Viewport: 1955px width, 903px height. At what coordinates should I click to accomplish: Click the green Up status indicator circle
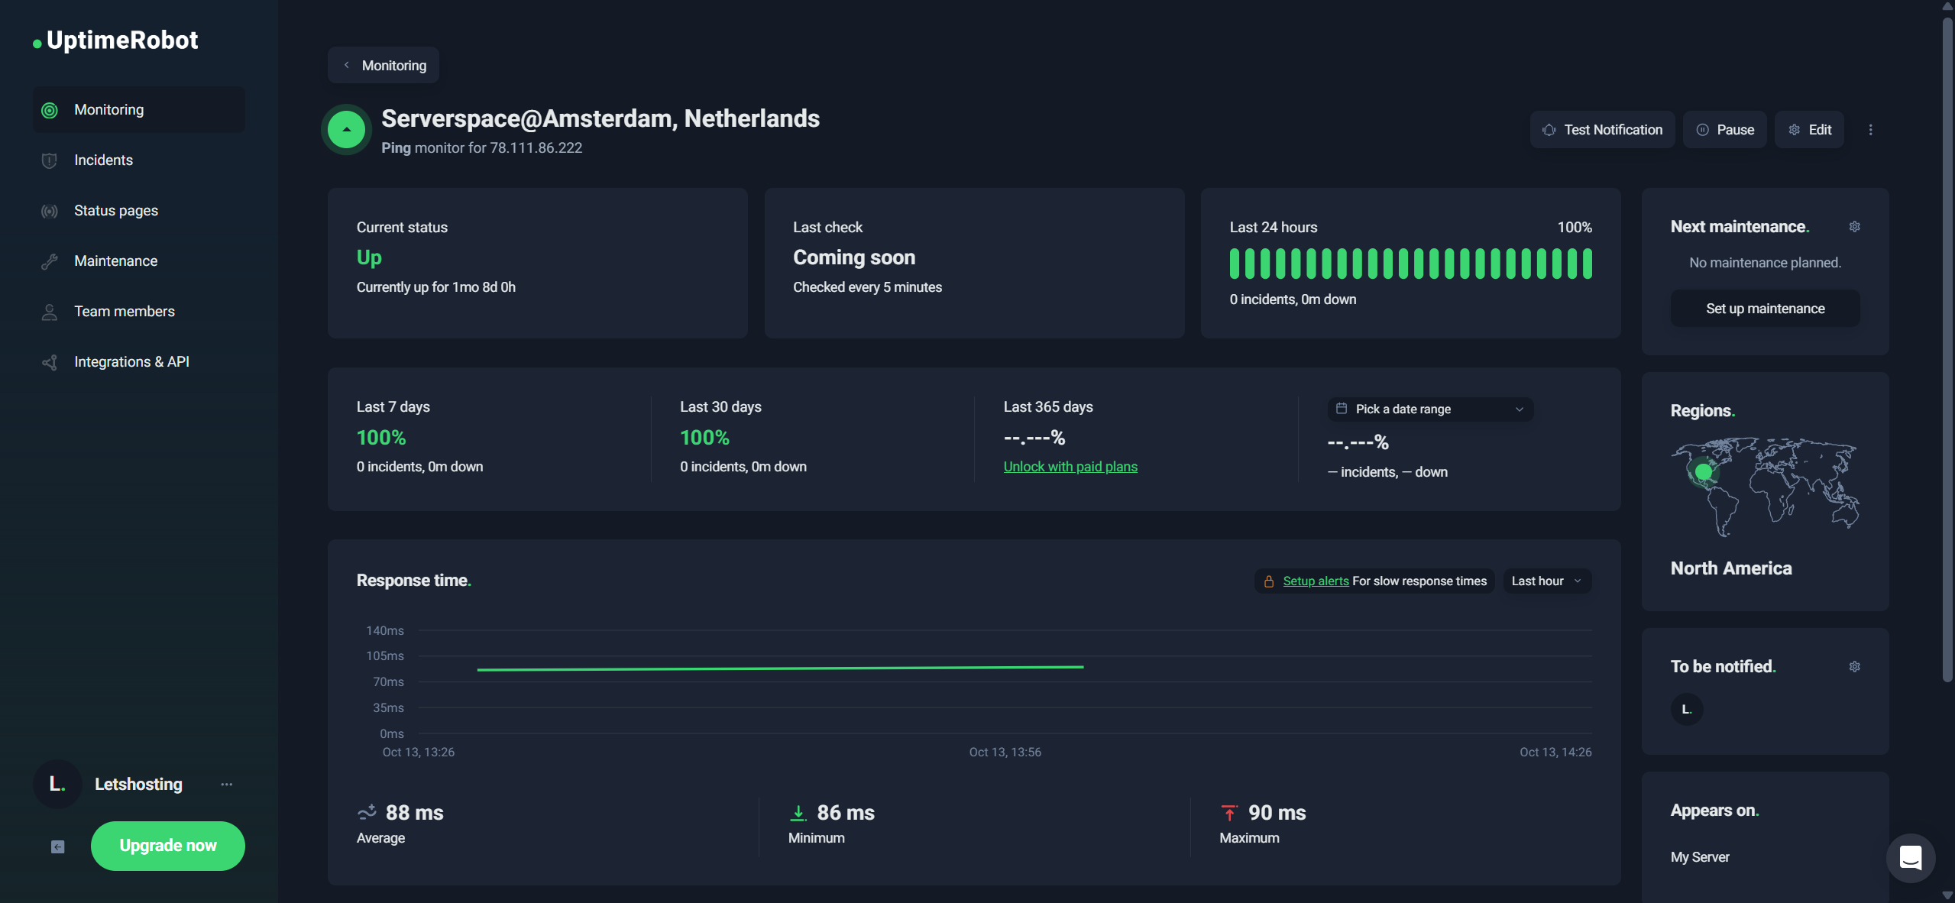point(347,130)
